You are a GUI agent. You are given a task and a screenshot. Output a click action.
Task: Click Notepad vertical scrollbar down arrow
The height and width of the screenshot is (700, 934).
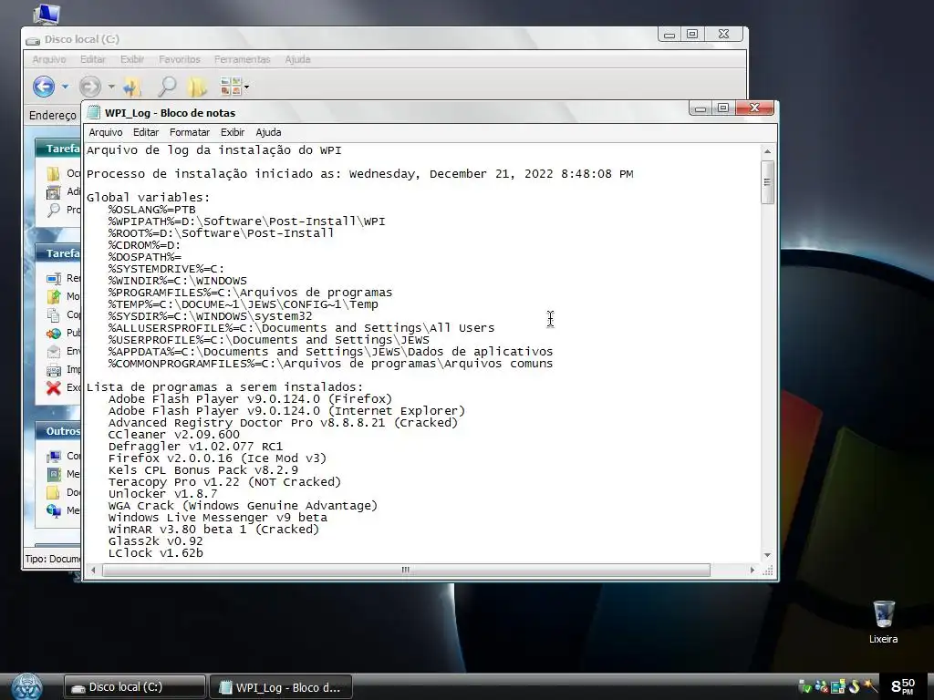767,555
